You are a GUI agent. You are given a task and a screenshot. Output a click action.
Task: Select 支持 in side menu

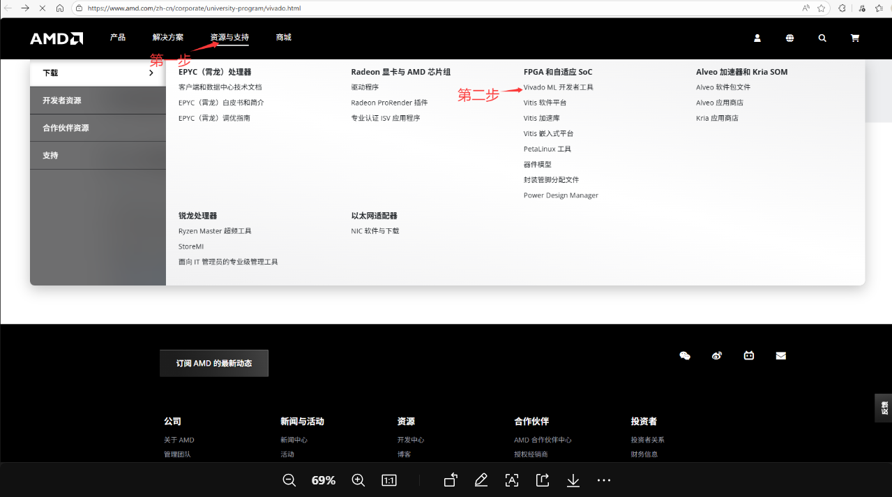coord(98,155)
